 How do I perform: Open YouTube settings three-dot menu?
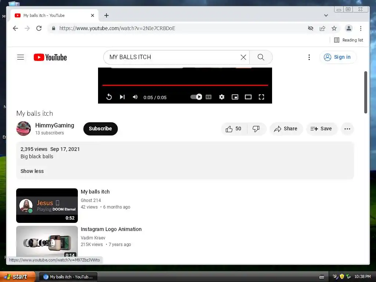[x=309, y=57]
